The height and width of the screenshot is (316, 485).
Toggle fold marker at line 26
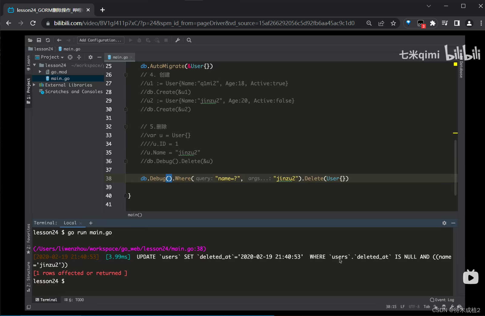point(125,75)
